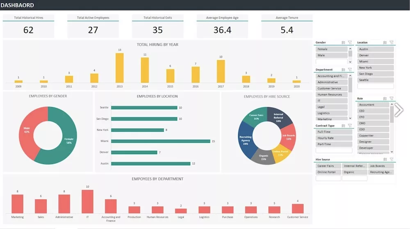The height and width of the screenshot is (229, 410).
Task: Filter by Online Portal hire source
Action: (328, 172)
